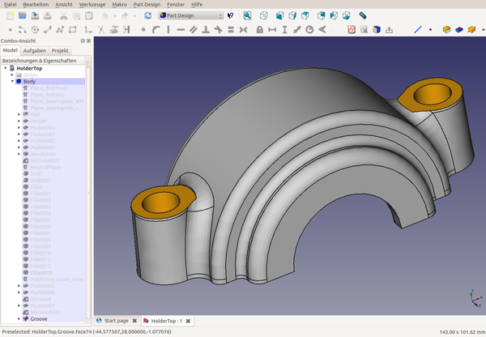Collapse the Body tree node
Screen dimensions: 486x337
(x=13, y=82)
